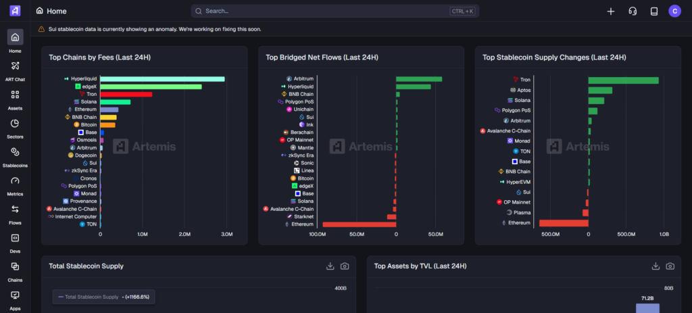Toggle Total Stablecoin Supply legend item
This screenshot has width=692, height=313.
pos(103,297)
